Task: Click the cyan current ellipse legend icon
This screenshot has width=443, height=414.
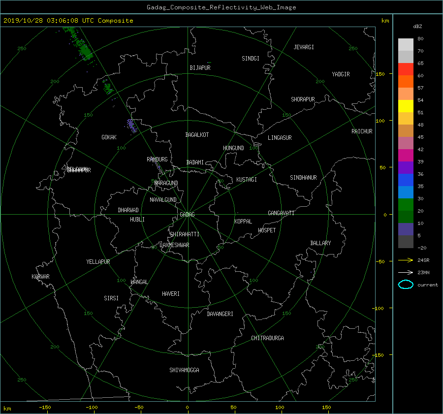Action: [x=406, y=285]
